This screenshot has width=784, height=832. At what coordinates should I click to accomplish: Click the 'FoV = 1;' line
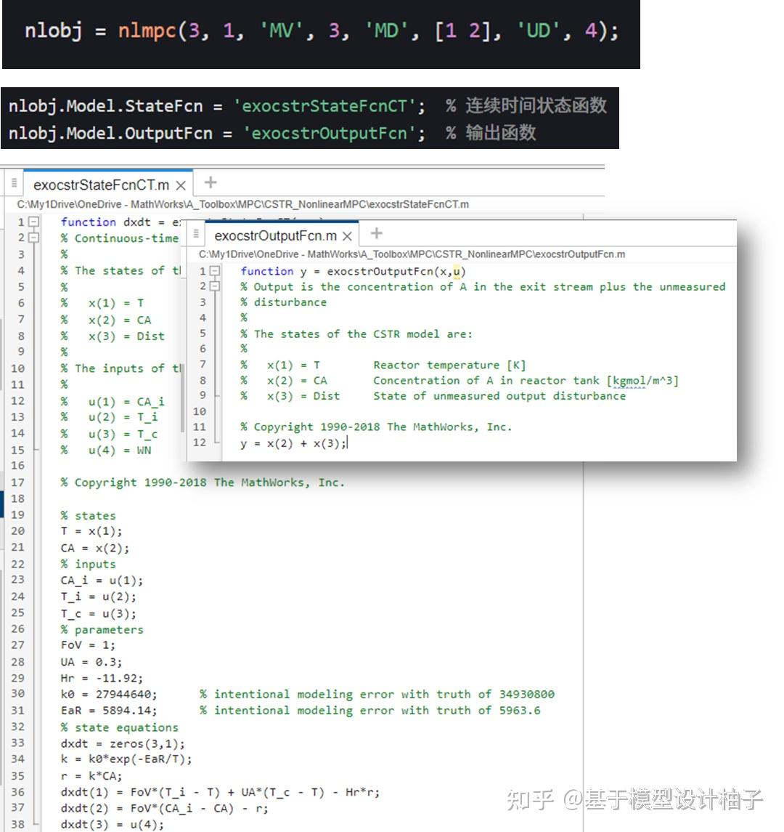(x=87, y=645)
